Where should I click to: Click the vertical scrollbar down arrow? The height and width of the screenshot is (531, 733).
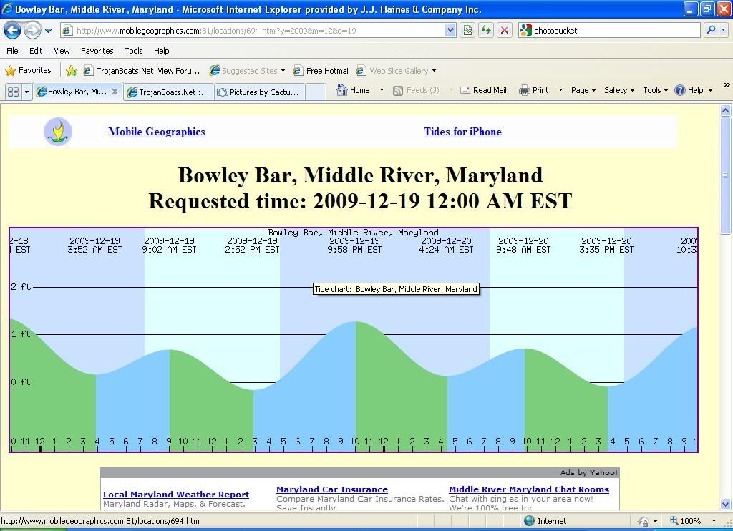point(726,504)
